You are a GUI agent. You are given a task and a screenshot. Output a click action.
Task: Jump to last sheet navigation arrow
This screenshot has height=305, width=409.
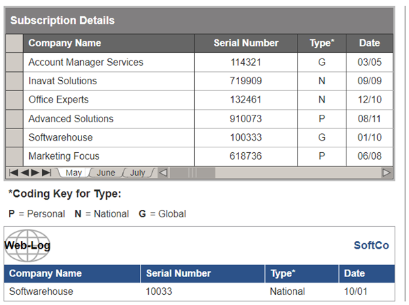point(46,173)
